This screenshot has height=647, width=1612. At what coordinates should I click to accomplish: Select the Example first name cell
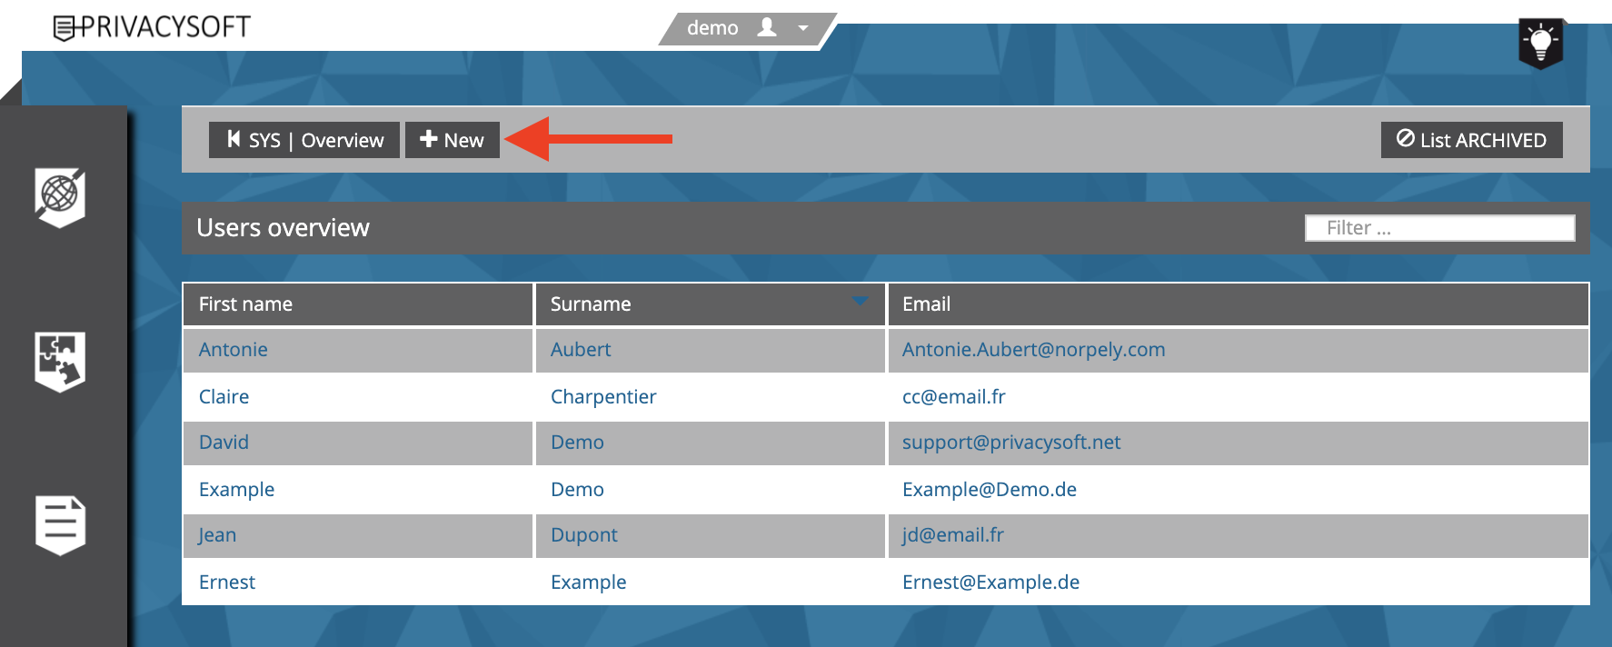[x=357, y=490]
